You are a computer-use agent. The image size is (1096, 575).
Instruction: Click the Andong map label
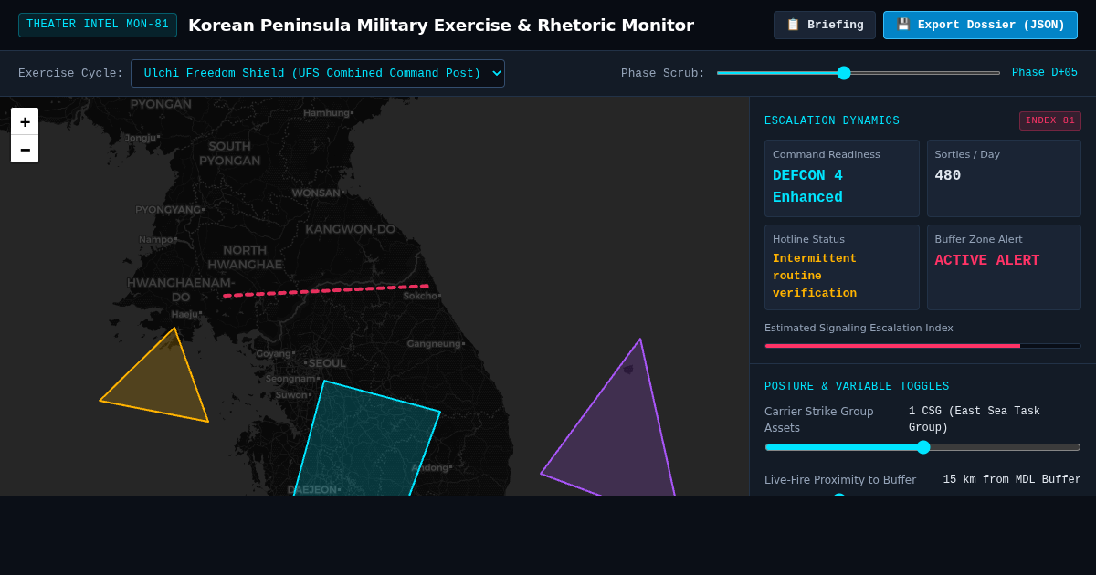429,468
